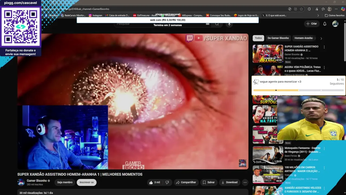The width and height of the screenshot is (346, 195).
Task: Open XANDÃO ASSISTINDO VELOZES E FURIOSOS 3 title
Action: [x=303, y=190]
